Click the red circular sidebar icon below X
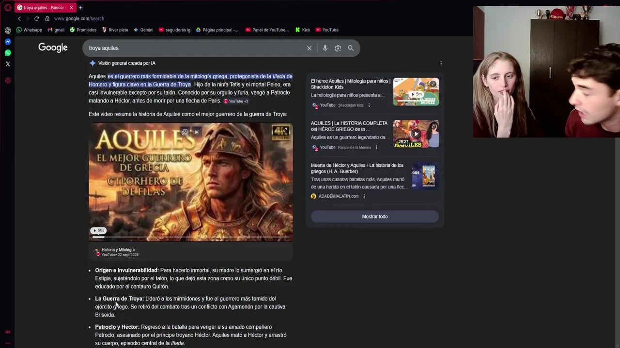This screenshot has height=348, width=620. (x=8, y=80)
